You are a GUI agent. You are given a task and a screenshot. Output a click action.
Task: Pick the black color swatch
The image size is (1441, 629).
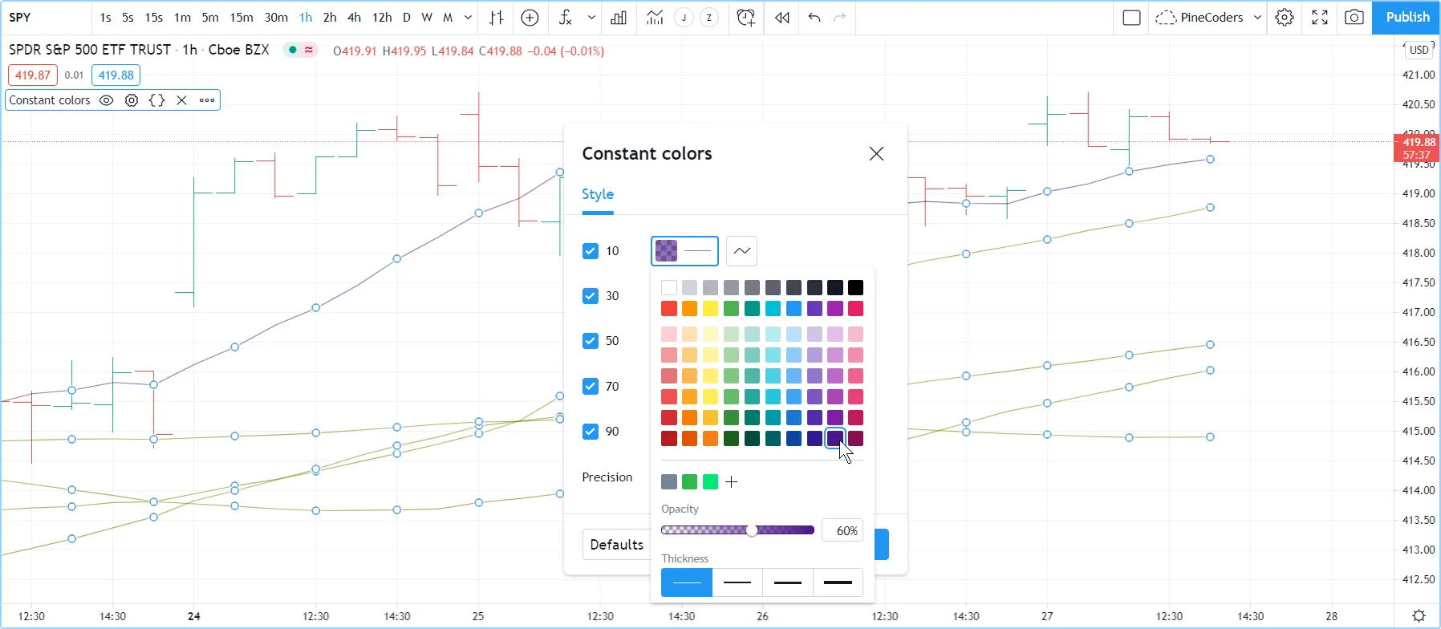pyautogui.click(x=856, y=288)
